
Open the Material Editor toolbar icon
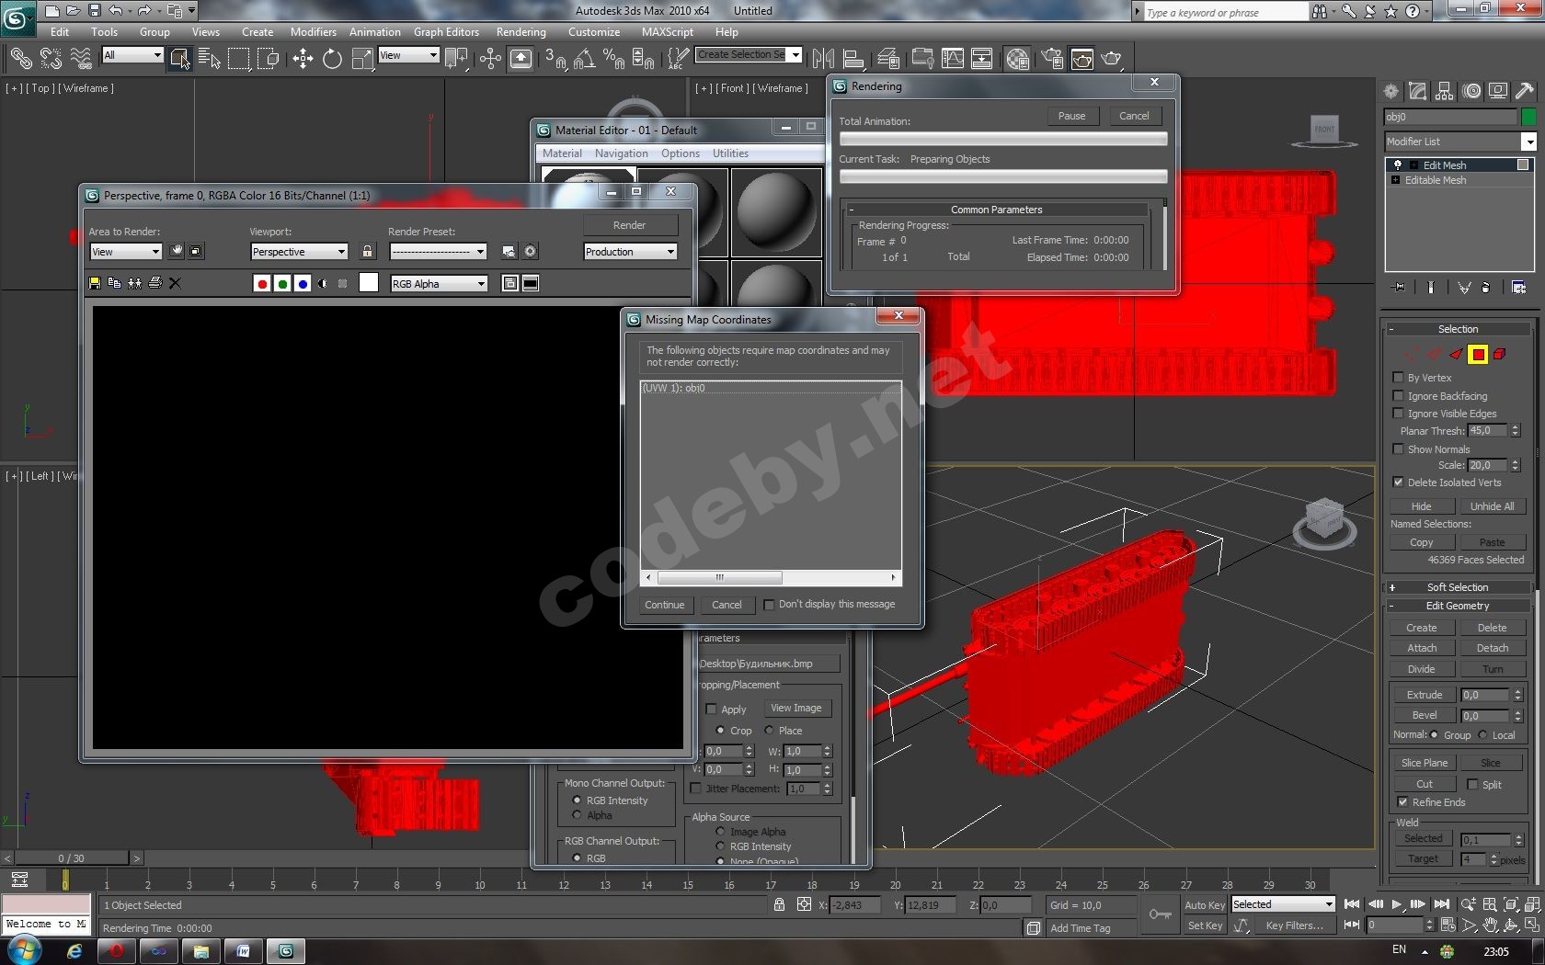pyautogui.click(x=1017, y=59)
